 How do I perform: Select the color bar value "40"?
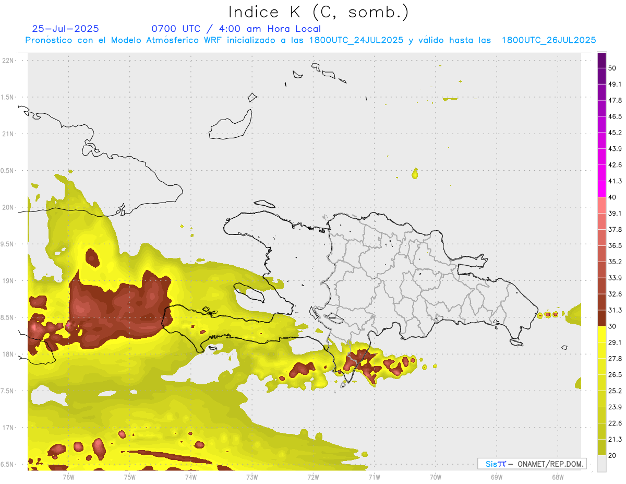[613, 197]
